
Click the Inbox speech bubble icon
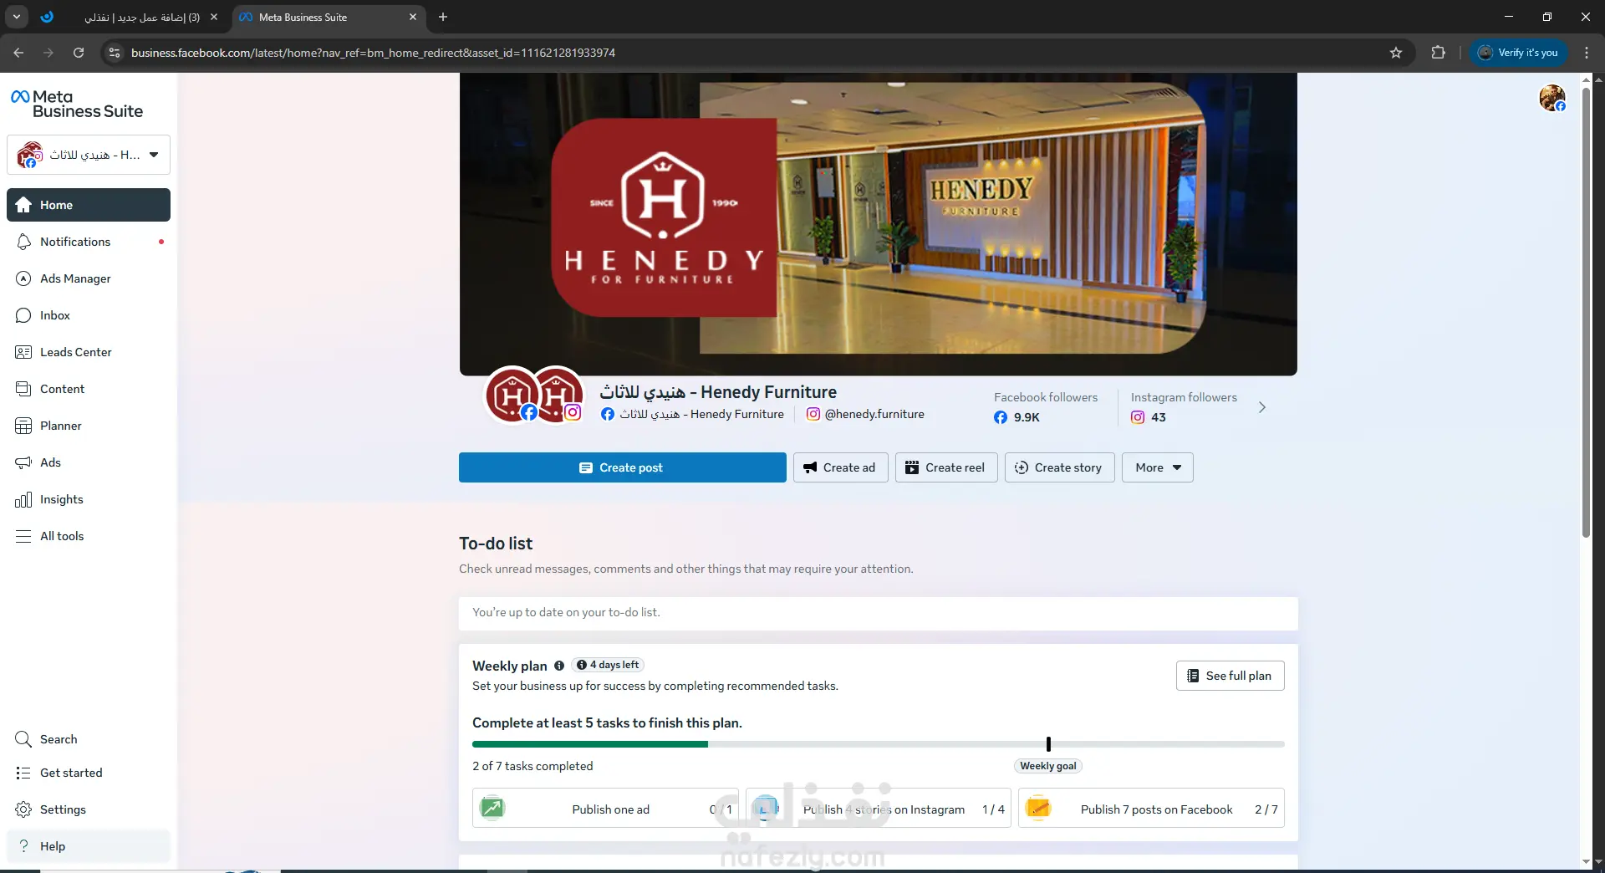(23, 315)
